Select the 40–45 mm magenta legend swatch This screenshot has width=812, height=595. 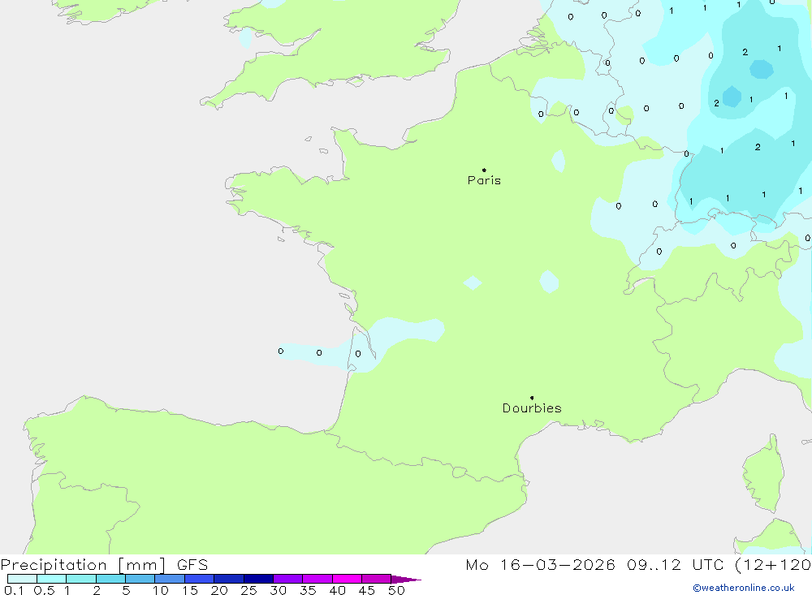[x=347, y=579]
